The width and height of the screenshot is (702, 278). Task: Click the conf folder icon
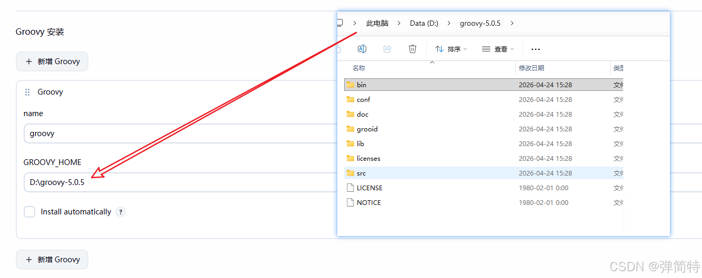coord(350,99)
